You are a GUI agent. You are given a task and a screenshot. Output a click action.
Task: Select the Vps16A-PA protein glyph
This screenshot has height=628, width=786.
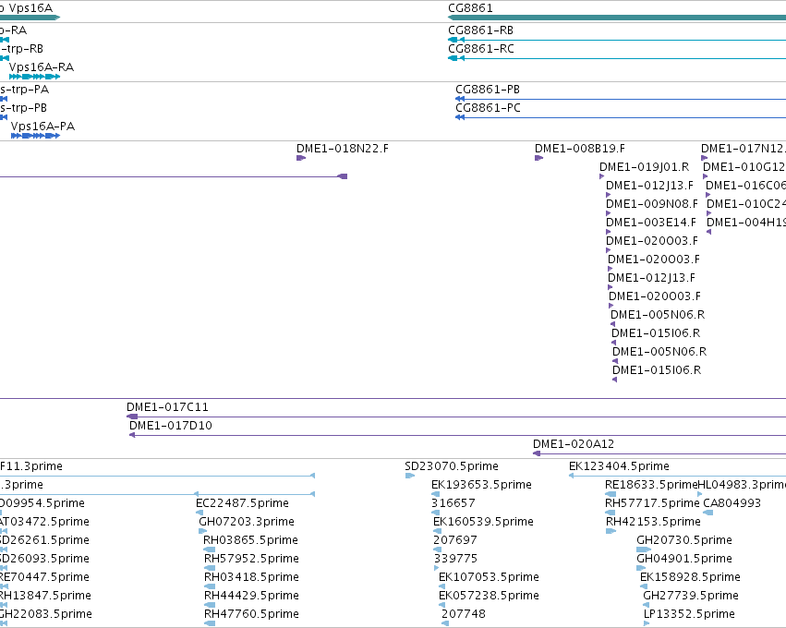(x=36, y=136)
